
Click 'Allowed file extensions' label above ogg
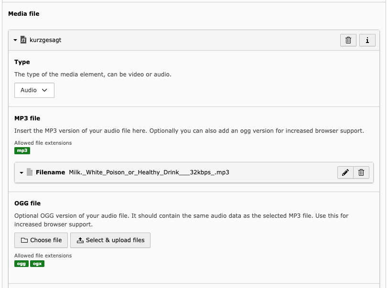[43, 256]
